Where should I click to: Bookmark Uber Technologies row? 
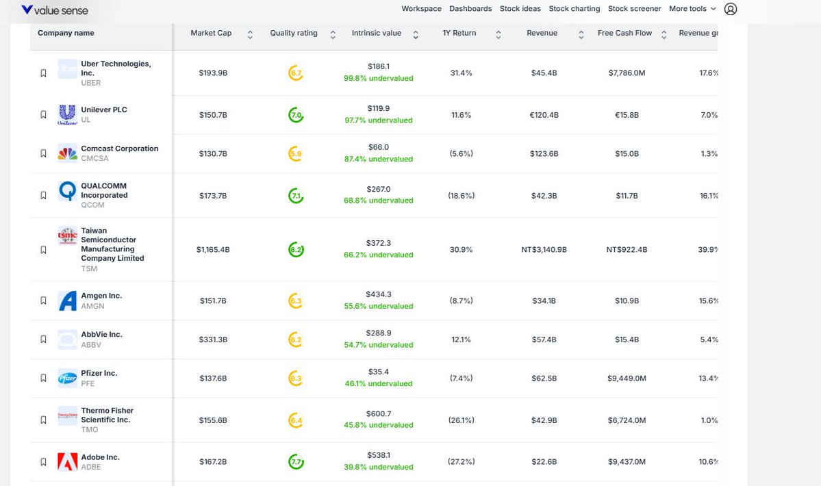[43, 73]
